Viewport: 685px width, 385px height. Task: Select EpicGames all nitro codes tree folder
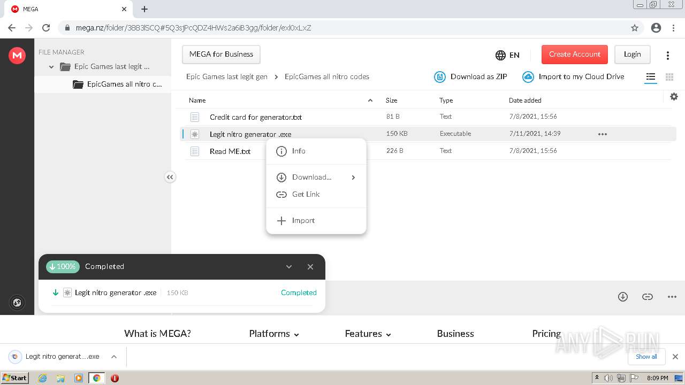tap(124, 84)
